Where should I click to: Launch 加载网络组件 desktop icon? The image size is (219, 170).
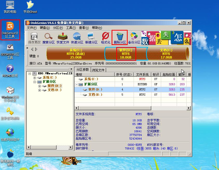10,135
